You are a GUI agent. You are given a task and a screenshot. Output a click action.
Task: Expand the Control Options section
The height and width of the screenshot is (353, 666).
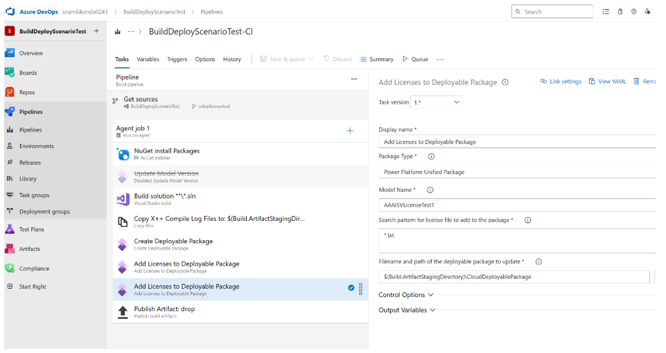406,295
